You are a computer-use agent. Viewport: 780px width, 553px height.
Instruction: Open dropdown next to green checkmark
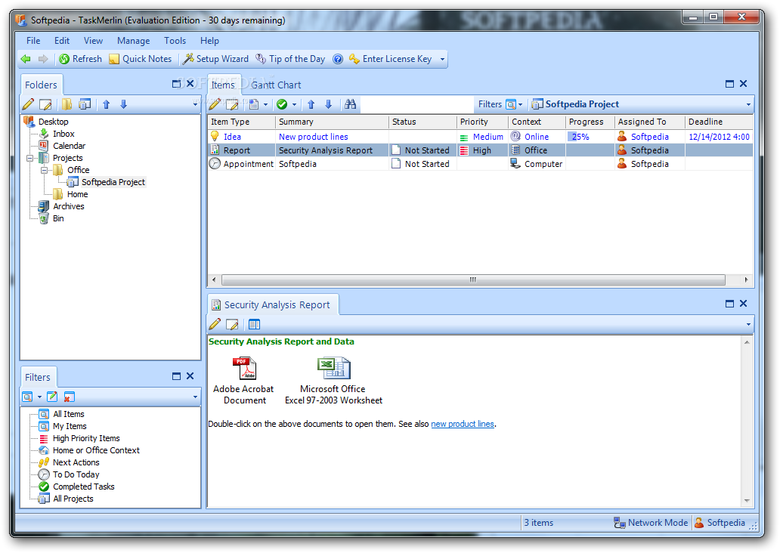pos(294,104)
